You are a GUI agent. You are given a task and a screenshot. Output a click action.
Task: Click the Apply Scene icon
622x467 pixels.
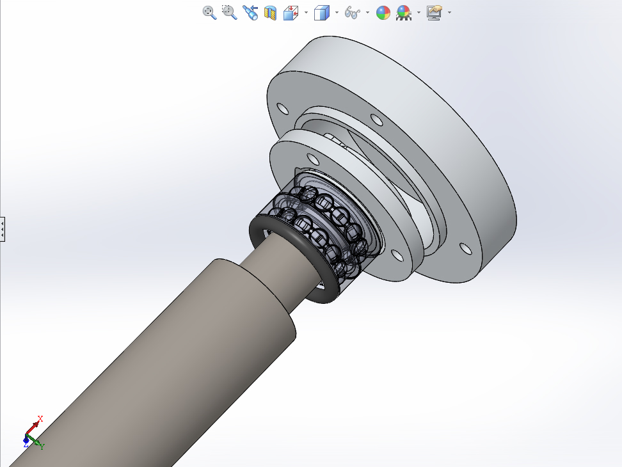(403, 13)
